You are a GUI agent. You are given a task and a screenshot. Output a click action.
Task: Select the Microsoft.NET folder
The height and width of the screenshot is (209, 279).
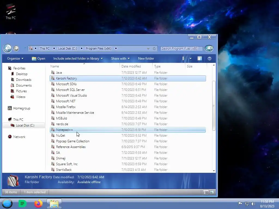click(x=128, y=101)
